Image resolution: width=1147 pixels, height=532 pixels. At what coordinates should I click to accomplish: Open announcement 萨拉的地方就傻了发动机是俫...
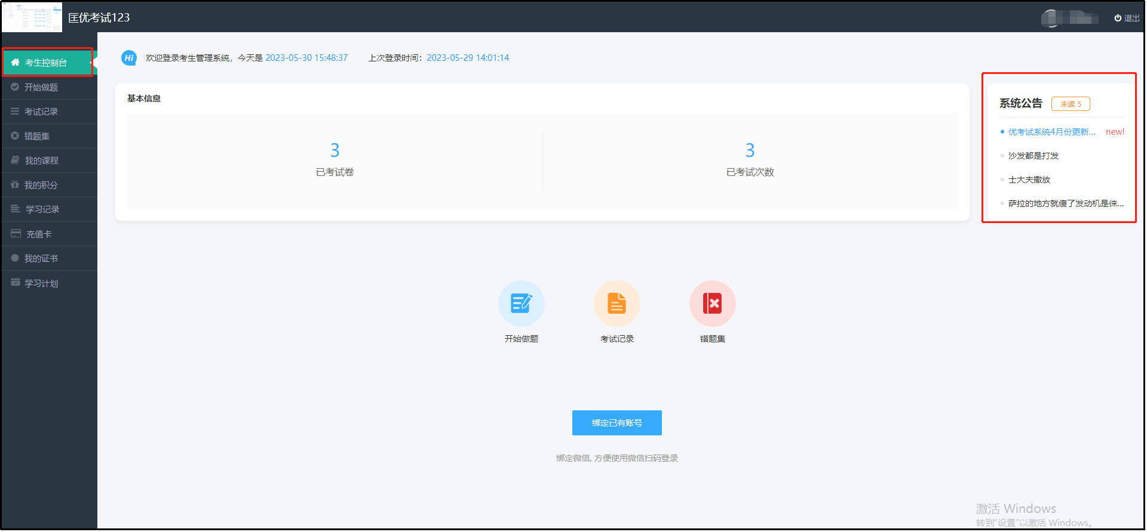pos(1066,203)
